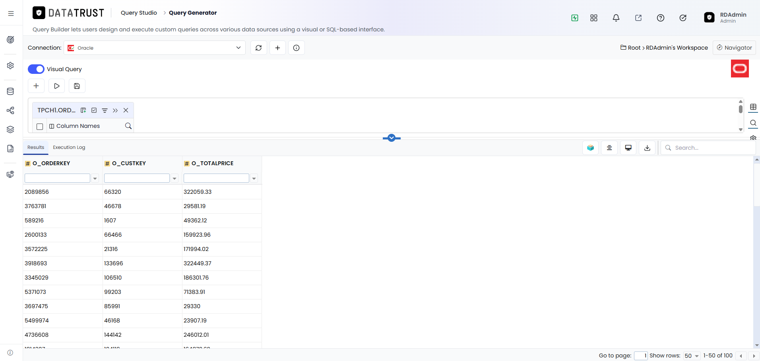Click the add column icon on TPCH1.ORD table
This screenshot has width=760, height=361.
coord(83,110)
